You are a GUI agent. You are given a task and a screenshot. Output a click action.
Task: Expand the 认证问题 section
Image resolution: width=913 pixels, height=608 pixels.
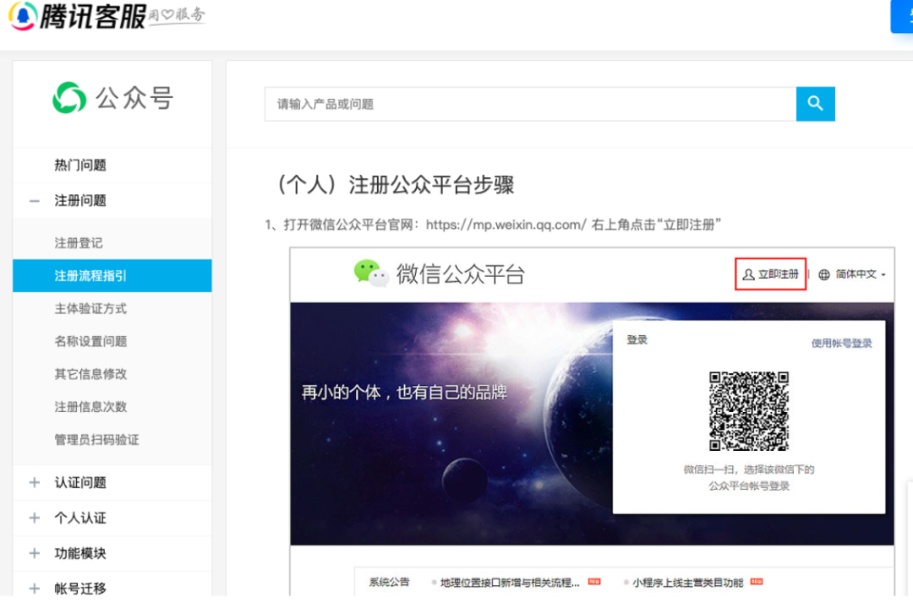(x=35, y=483)
